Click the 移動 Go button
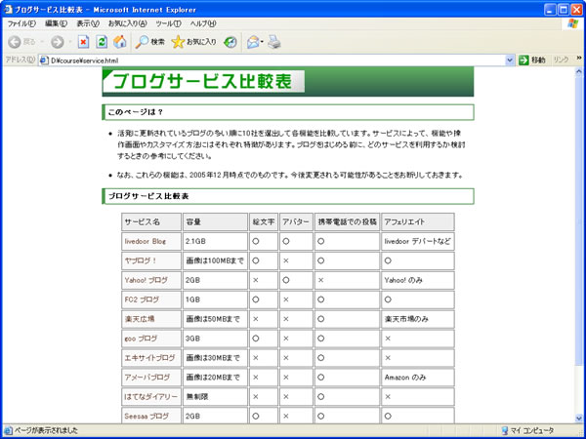The width and height of the screenshot is (586, 439). pos(532,60)
